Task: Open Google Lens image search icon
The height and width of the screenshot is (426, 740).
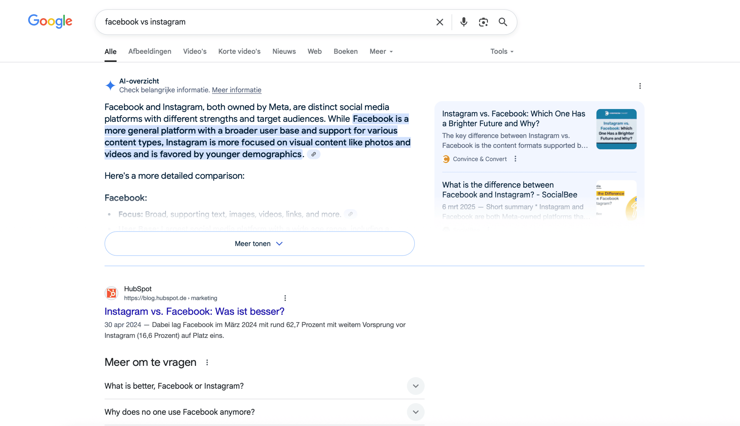Action: click(x=483, y=22)
